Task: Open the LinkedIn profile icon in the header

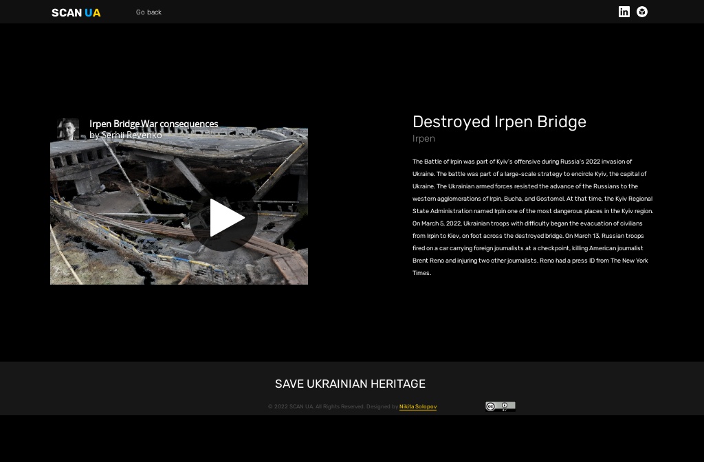Action: click(x=624, y=12)
